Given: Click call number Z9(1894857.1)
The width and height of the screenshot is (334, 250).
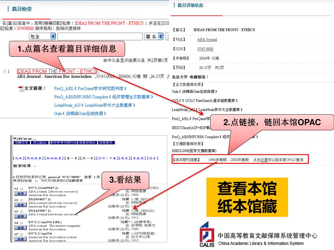Looking at the screenshot, I should point(39,200).
